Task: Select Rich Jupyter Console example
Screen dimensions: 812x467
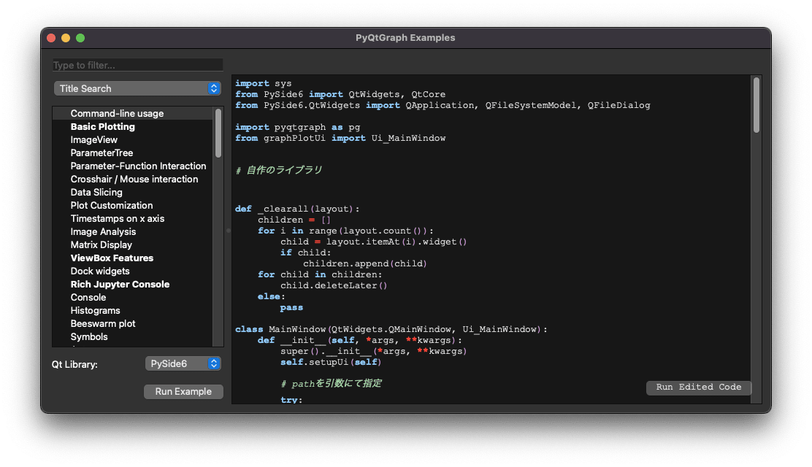Action: [133, 285]
